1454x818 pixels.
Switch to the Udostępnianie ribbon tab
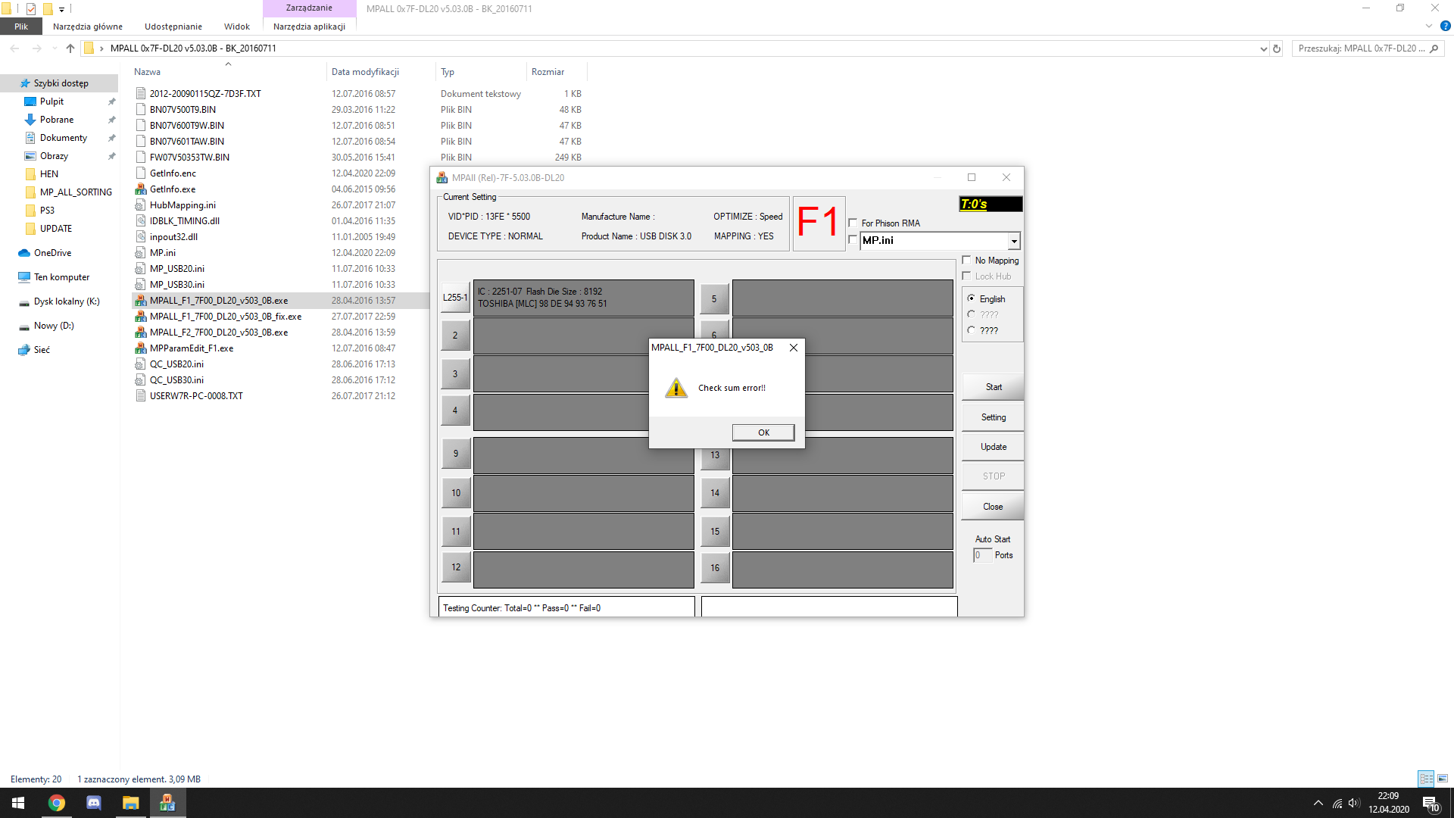coord(173,27)
